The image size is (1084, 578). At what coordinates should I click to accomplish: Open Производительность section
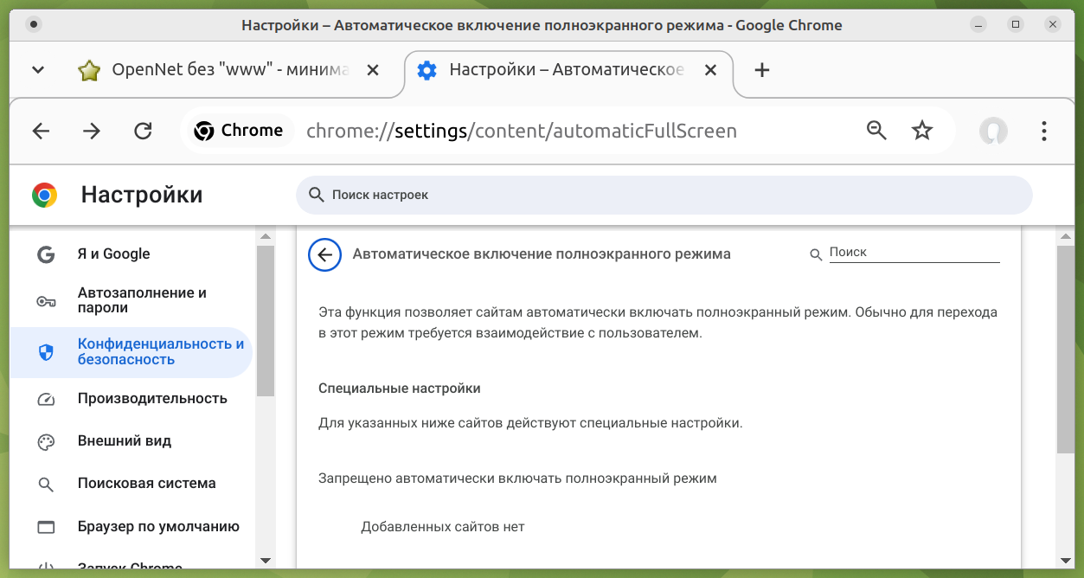131,399
